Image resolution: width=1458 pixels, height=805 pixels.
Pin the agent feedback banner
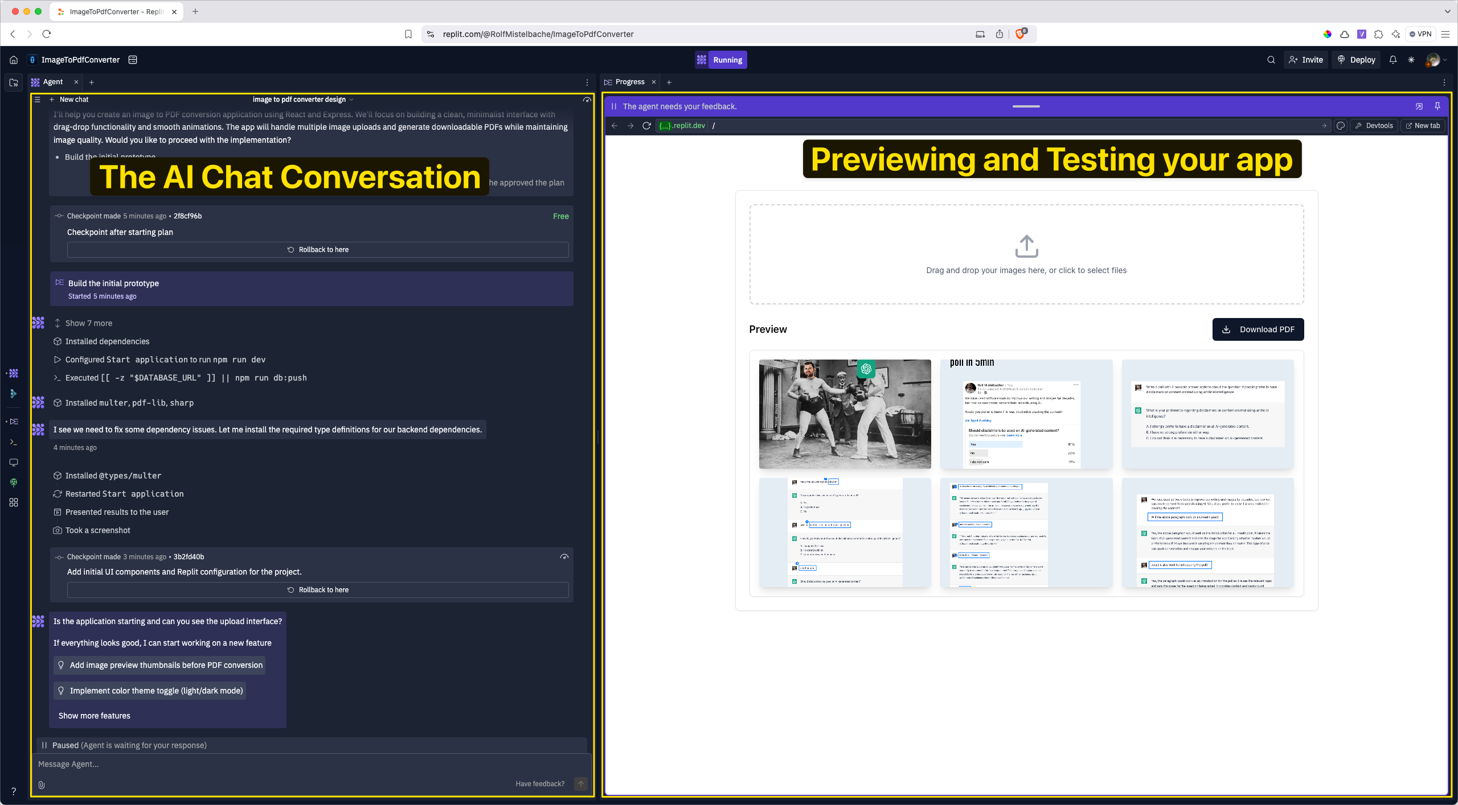click(1437, 106)
